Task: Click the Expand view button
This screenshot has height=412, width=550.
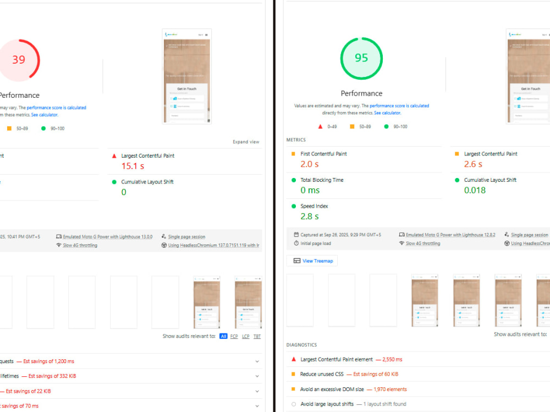Action: pyautogui.click(x=246, y=142)
